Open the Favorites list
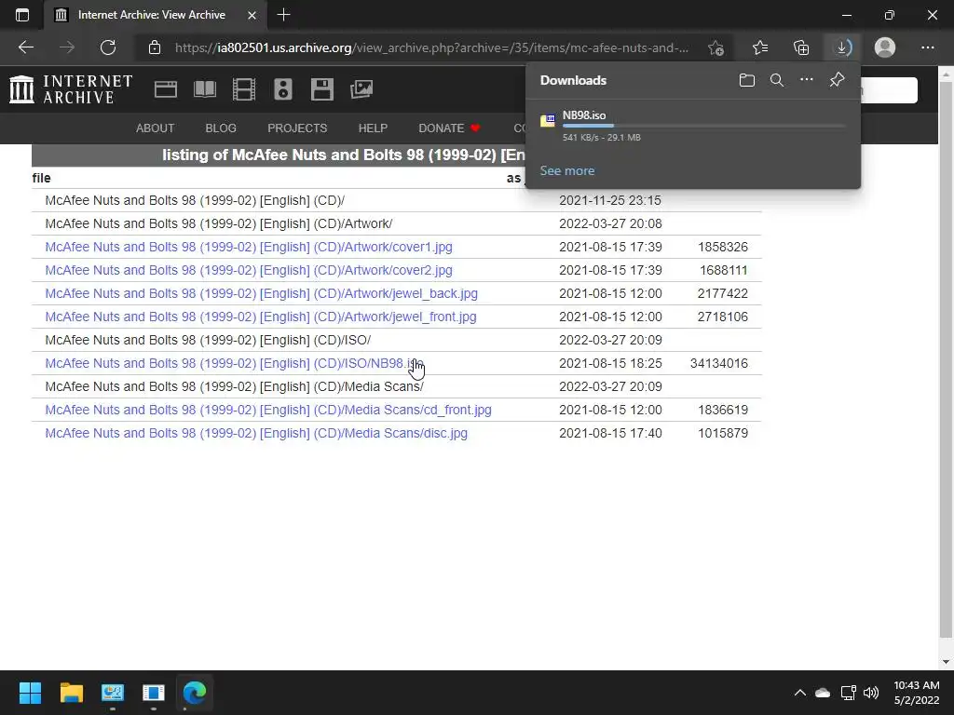This screenshot has width=954, height=715. 760,47
